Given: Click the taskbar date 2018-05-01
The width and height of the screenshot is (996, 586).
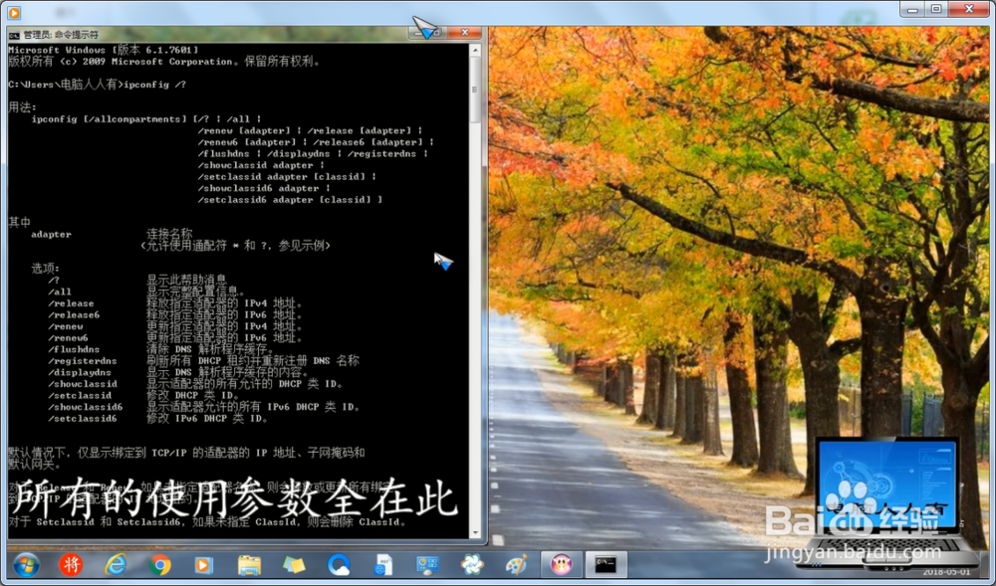Looking at the screenshot, I should coord(946,572).
